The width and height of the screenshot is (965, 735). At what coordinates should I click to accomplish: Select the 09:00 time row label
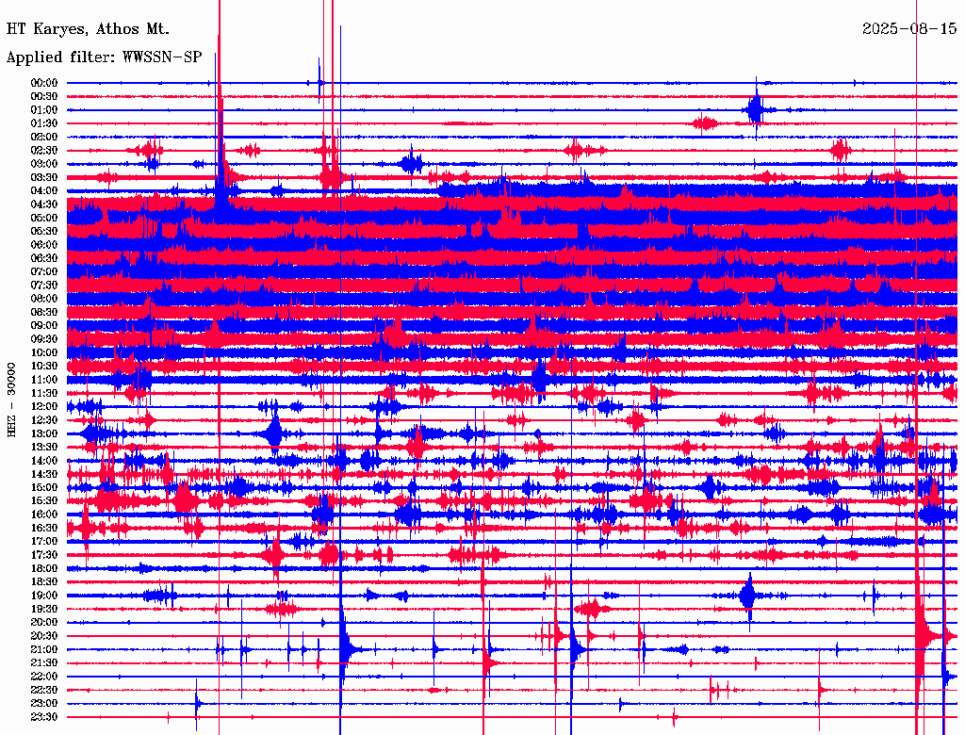coord(43,326)
